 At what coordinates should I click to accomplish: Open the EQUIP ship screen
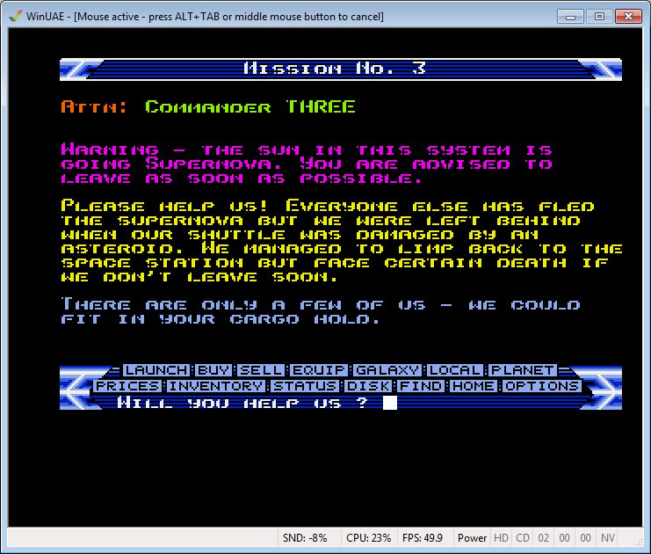319,370
